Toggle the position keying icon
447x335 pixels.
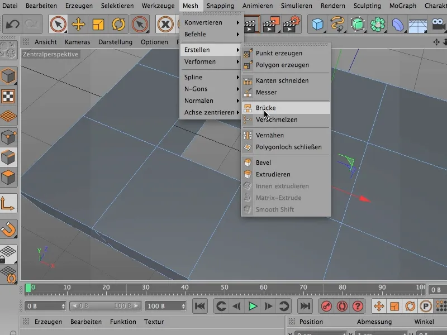click(379, 306)
